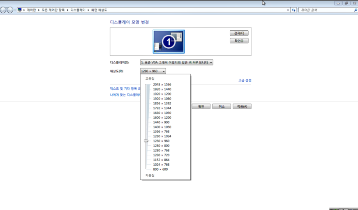Select the 1440 × 900 resolution
The image size is (358, 210).
point(161,122)
